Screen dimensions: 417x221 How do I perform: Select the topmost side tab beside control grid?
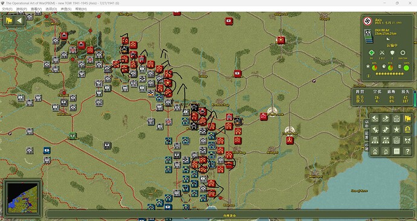(366, 123)
